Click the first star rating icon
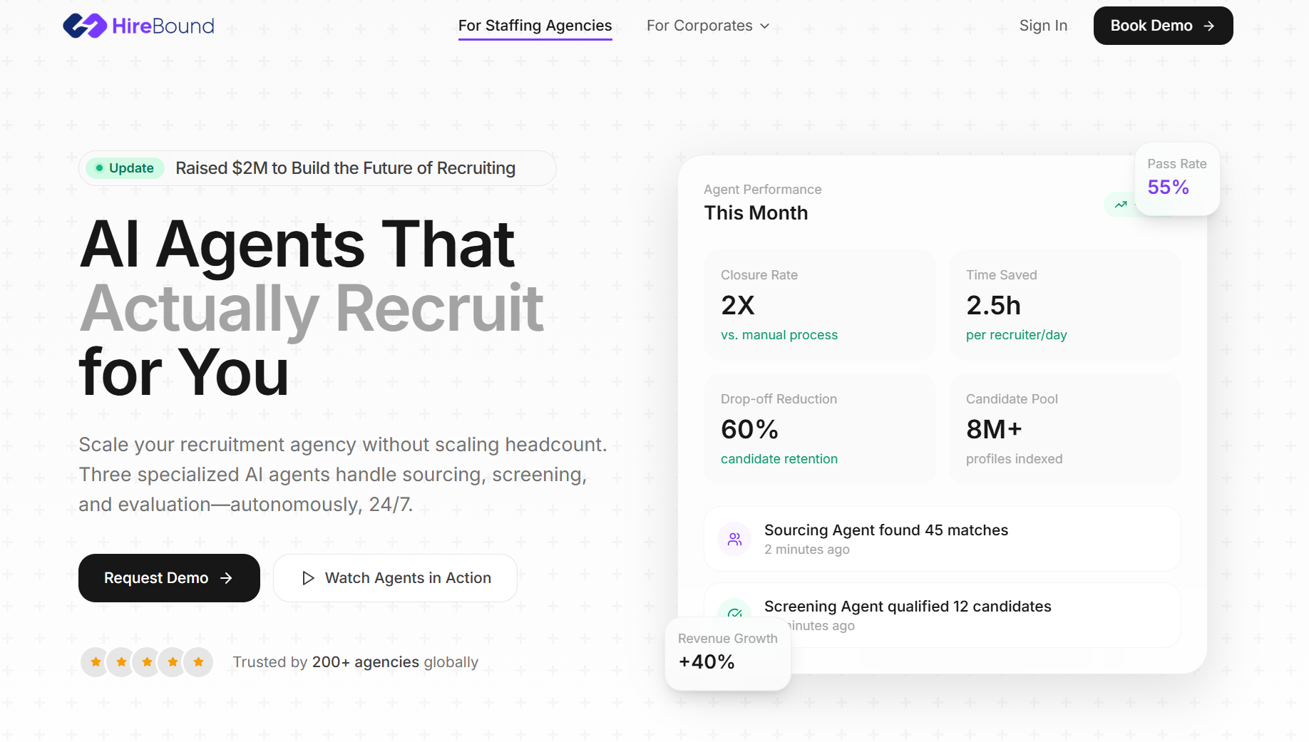Screen dimensions: 1309x742 click(x=96, y=662)
